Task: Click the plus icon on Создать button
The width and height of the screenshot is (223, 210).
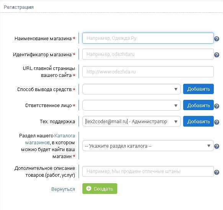Action: tap(89, 189)
